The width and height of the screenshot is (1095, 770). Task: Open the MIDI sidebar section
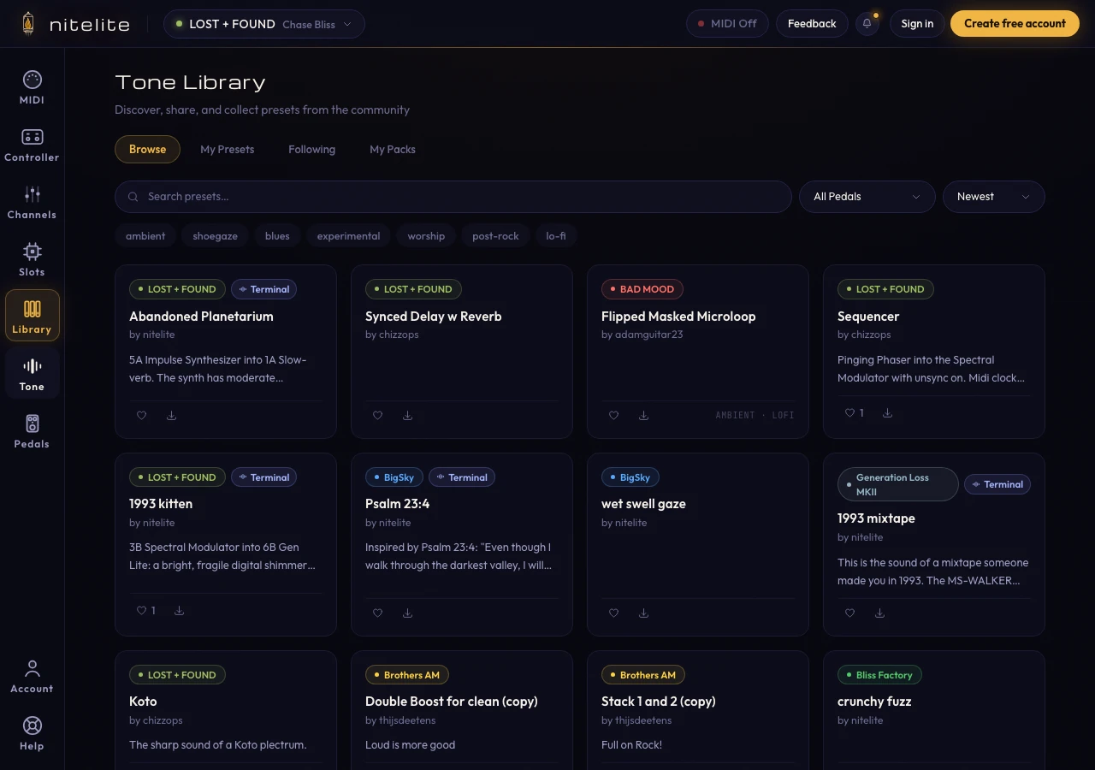[x=32, y=88]
